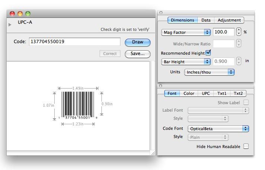Viewport: 265px width, 170px height.
Task: Enable the Show Label checkbox
Action: coord(246,103)
